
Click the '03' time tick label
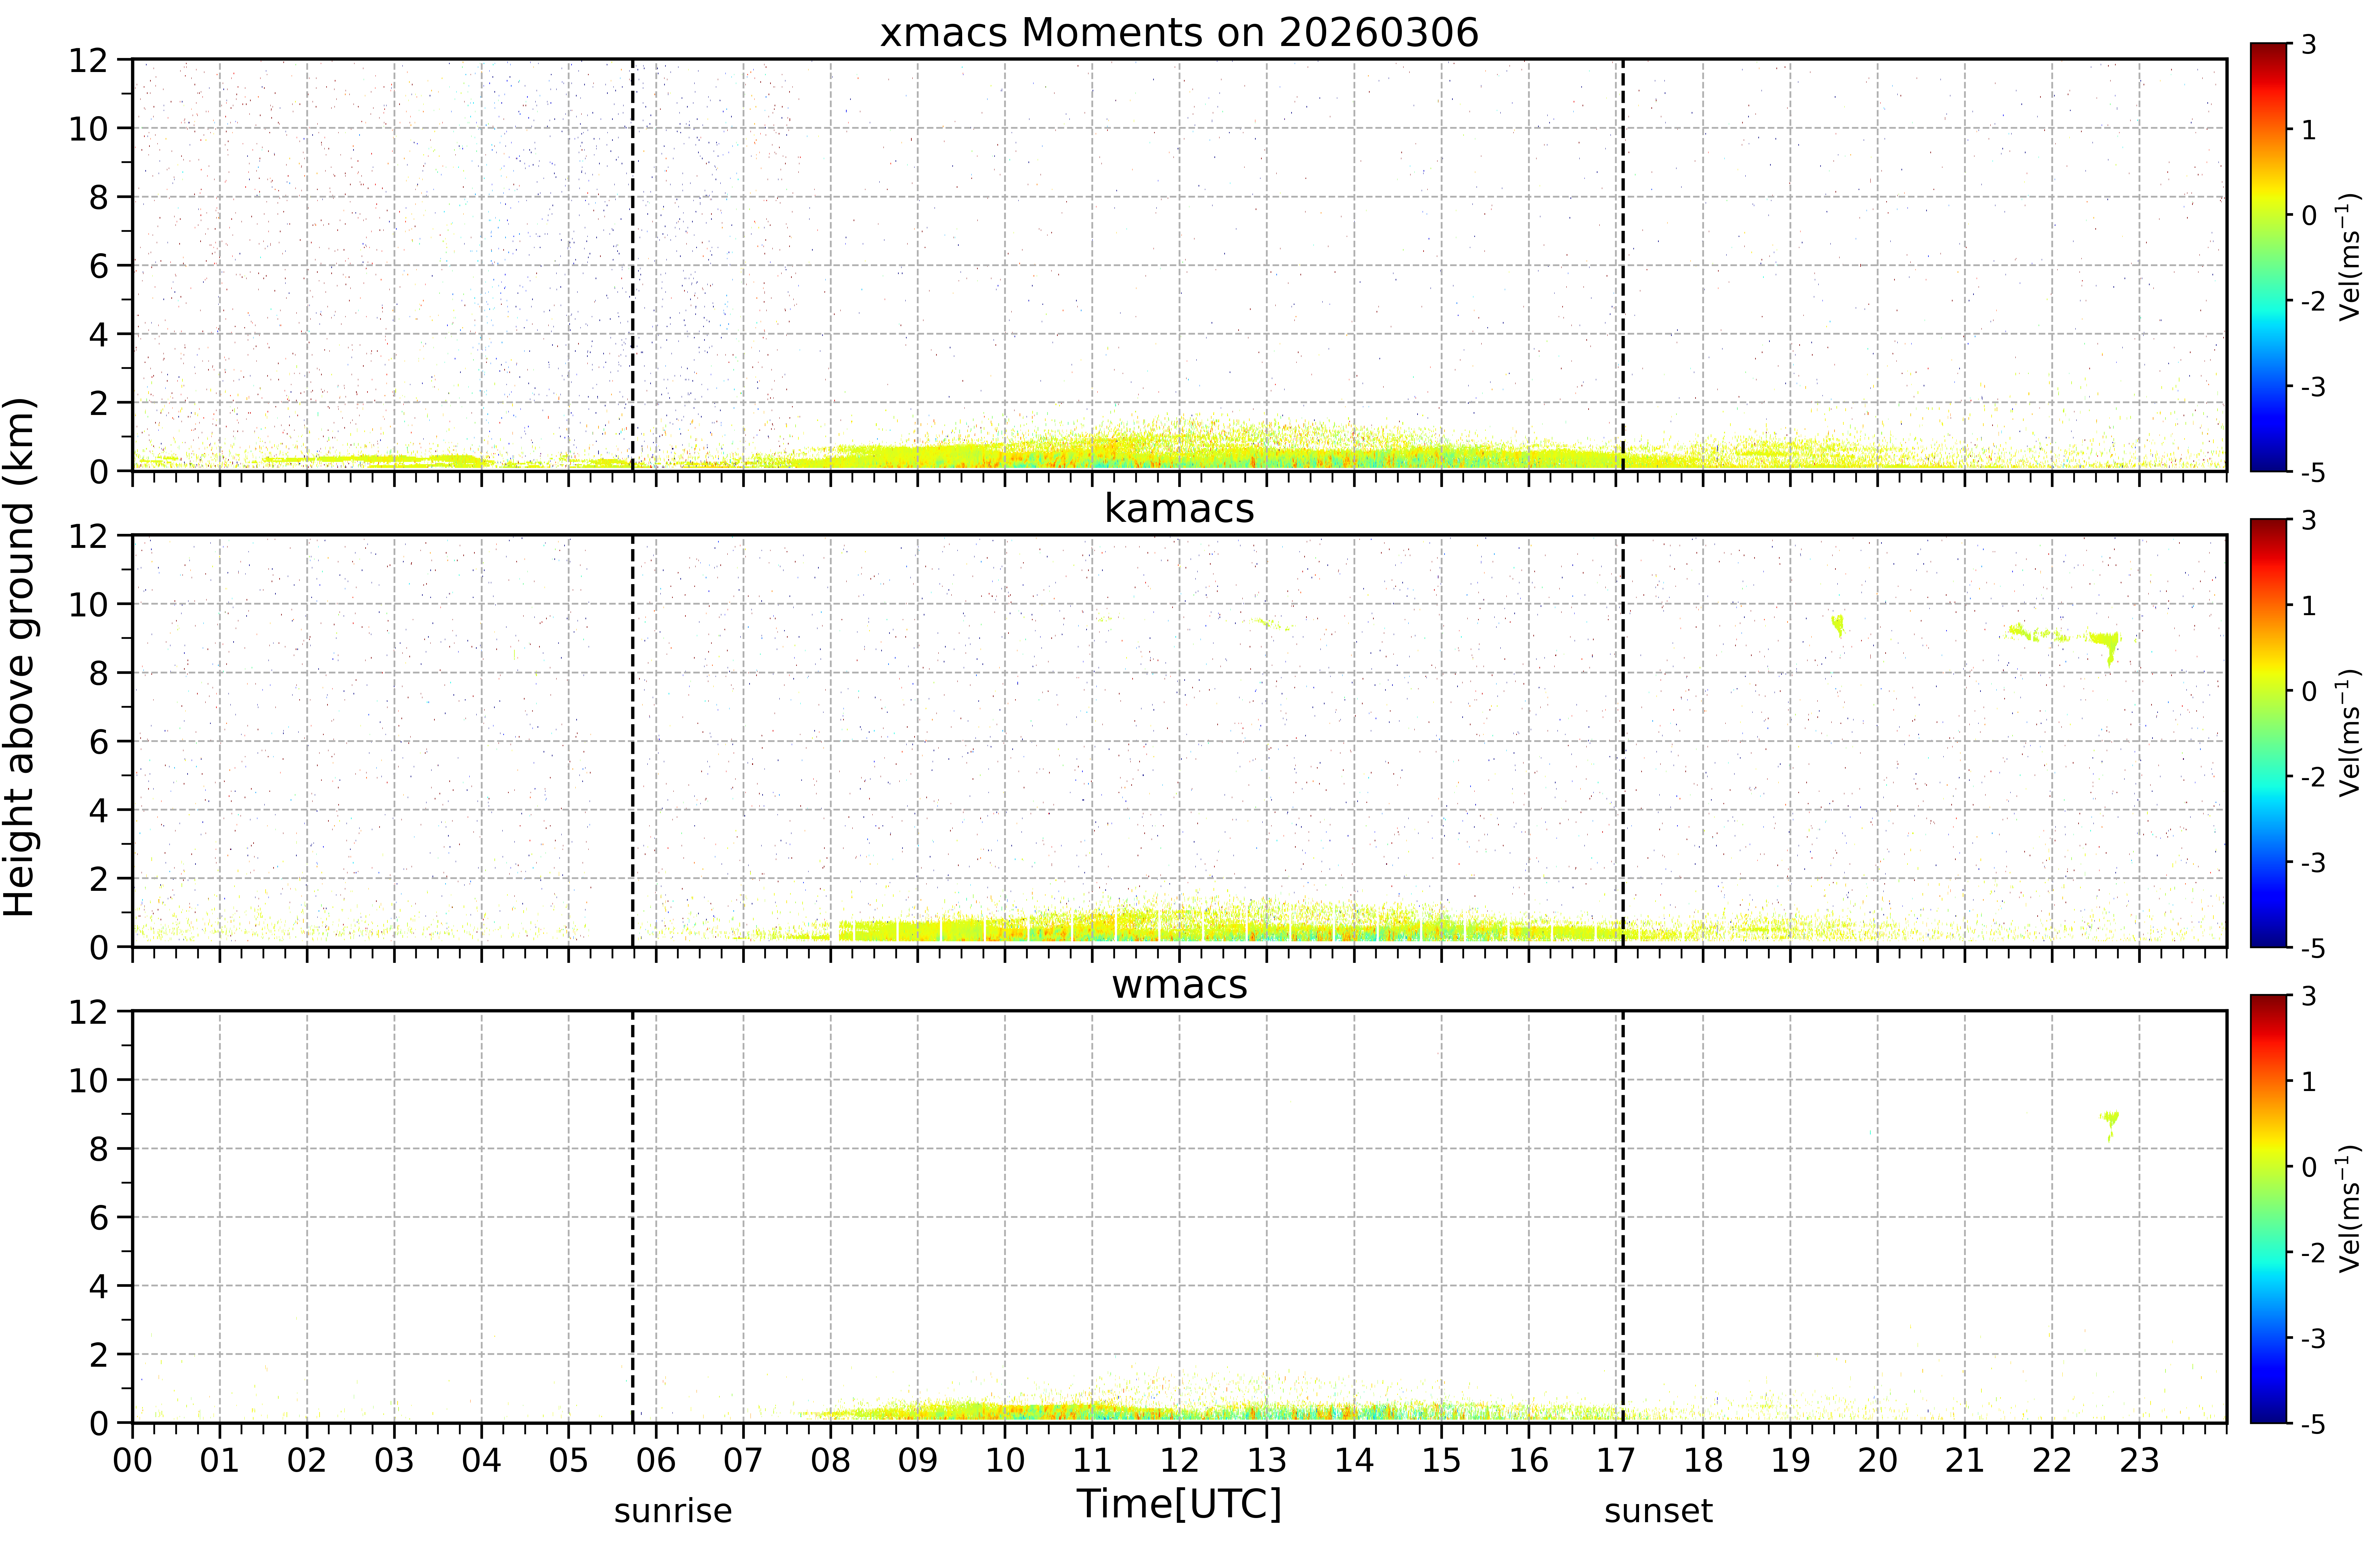point(394,1461)
